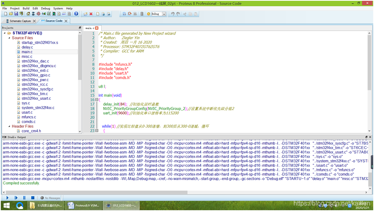Open the Windows Start button

(x=6, y=205)
